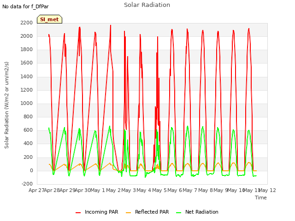
Task: Click the Time x-axis label
Action: click(261, 198)
